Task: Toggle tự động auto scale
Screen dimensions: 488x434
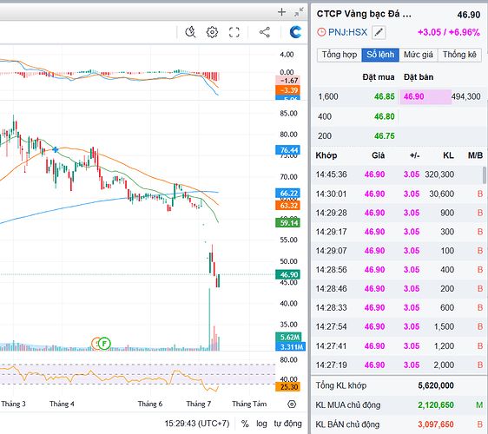Action: pos(287,424)
